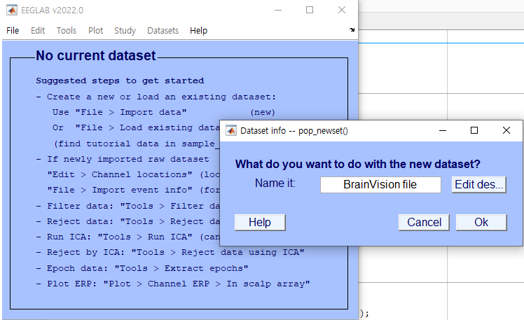The image size is (524, 320).
Task: Open the Study menu in EEGLAB
Action: coord(125,31)
